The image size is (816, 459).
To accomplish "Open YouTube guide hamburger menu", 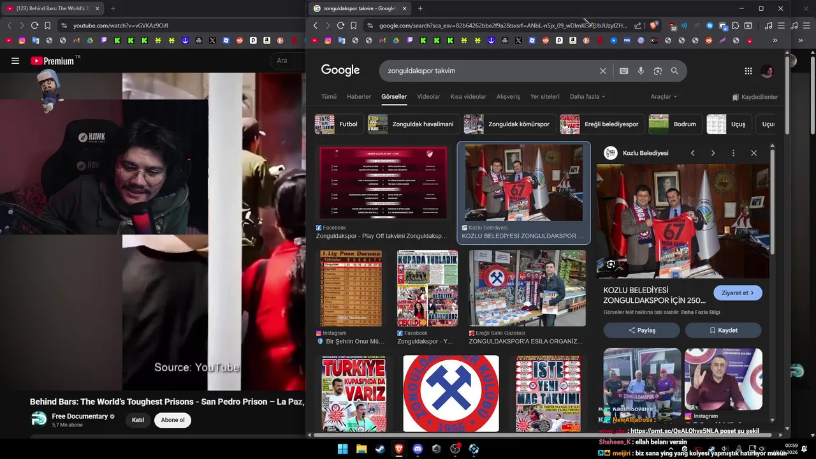I will 15,61.
